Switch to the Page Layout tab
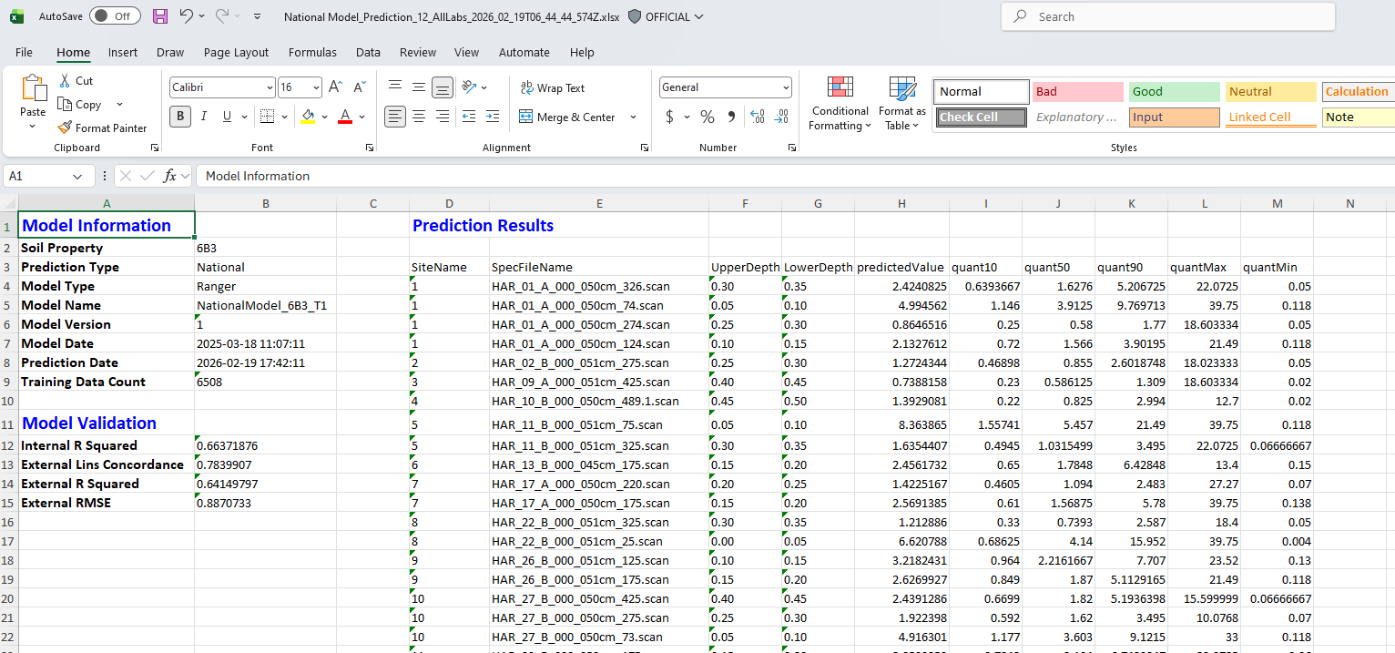 [x=236, y=52]
